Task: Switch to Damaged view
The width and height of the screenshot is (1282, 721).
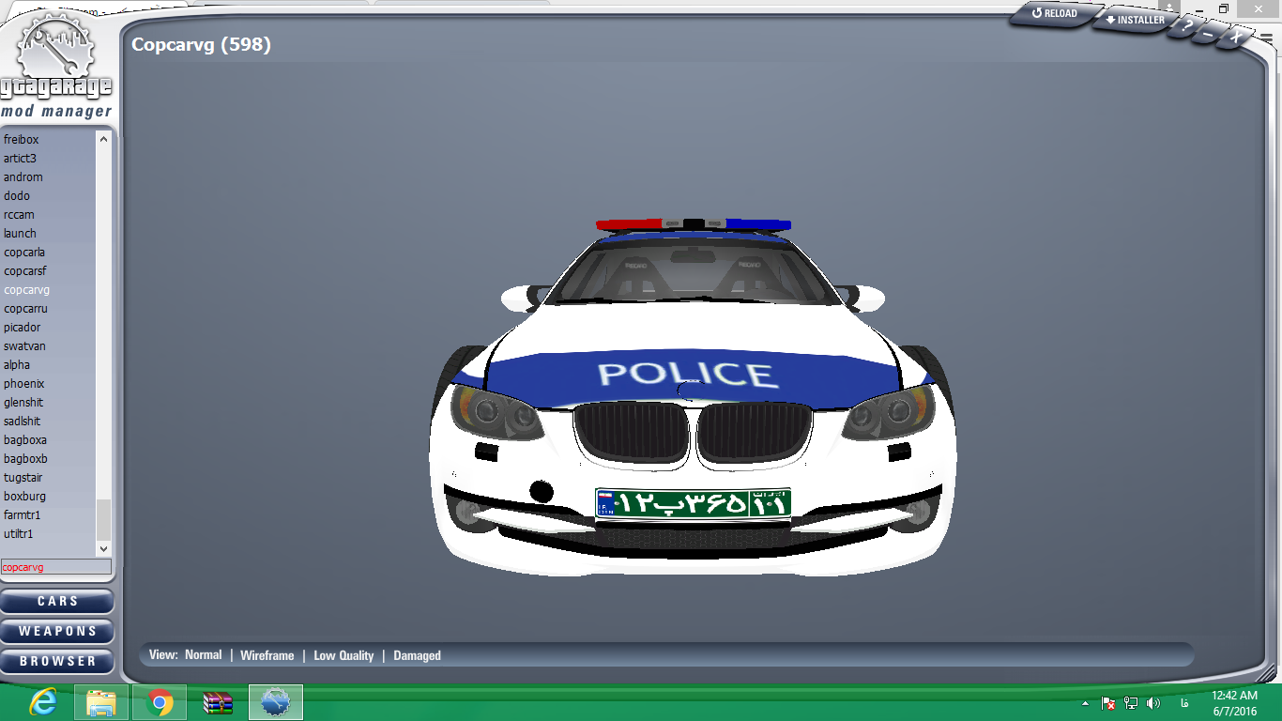Action: [417, 655]
